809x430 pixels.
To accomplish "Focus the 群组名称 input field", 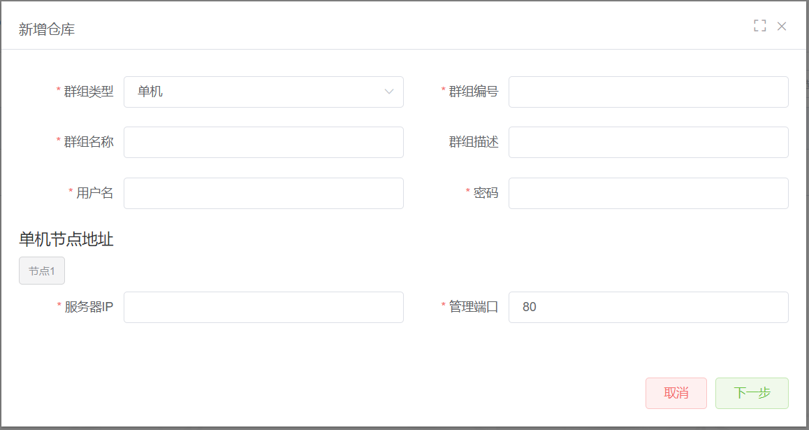I will click(x=263, y=142).
